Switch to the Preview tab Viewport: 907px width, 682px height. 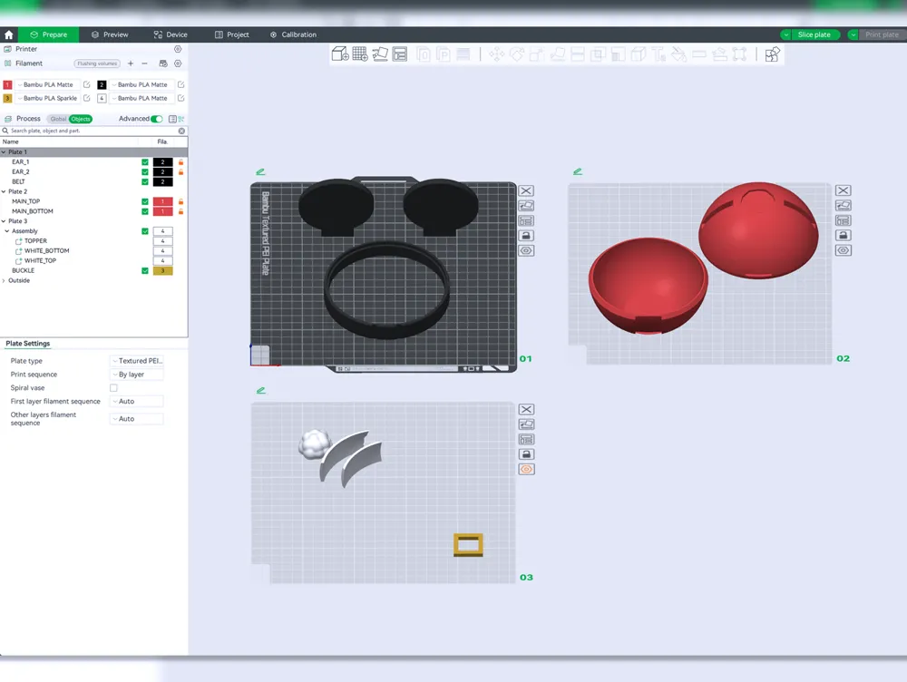point(110,34)
